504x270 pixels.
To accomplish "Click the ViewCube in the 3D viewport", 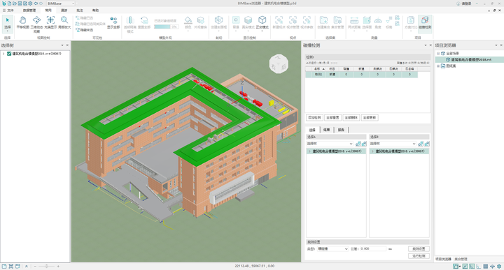I will (x=279, y=63).
